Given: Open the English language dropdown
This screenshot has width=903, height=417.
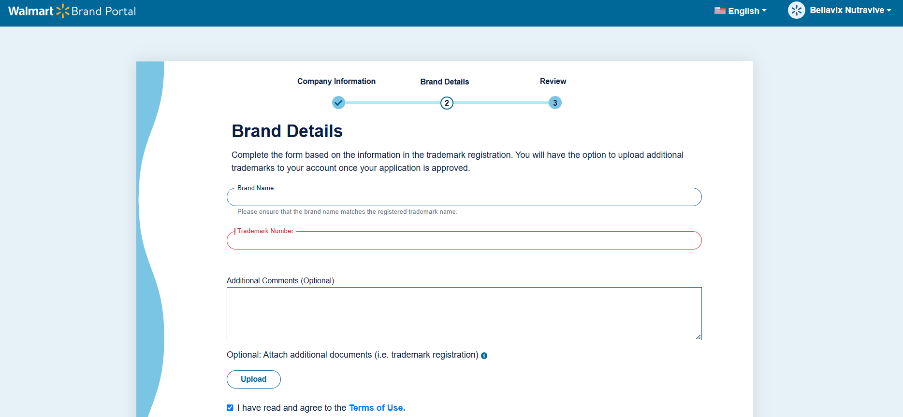Looking at the screenshot, I should [x=741, y=11].
